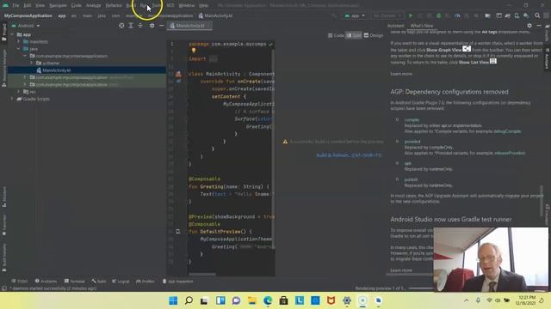This screenshot has height=309, width=551.
Task: Open Assistant panel gear settings
Action: tap(529, 26)
